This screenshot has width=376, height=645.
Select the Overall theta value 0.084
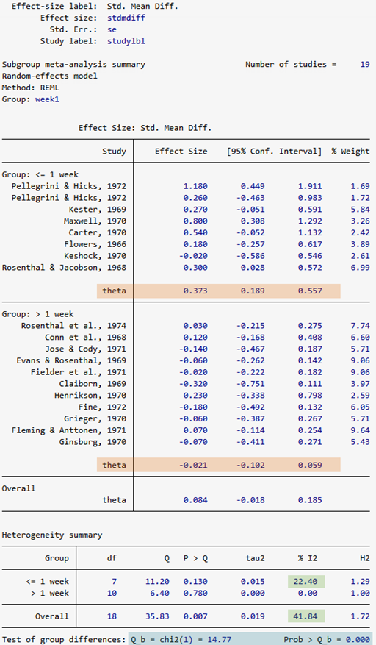tap(195, 500)
